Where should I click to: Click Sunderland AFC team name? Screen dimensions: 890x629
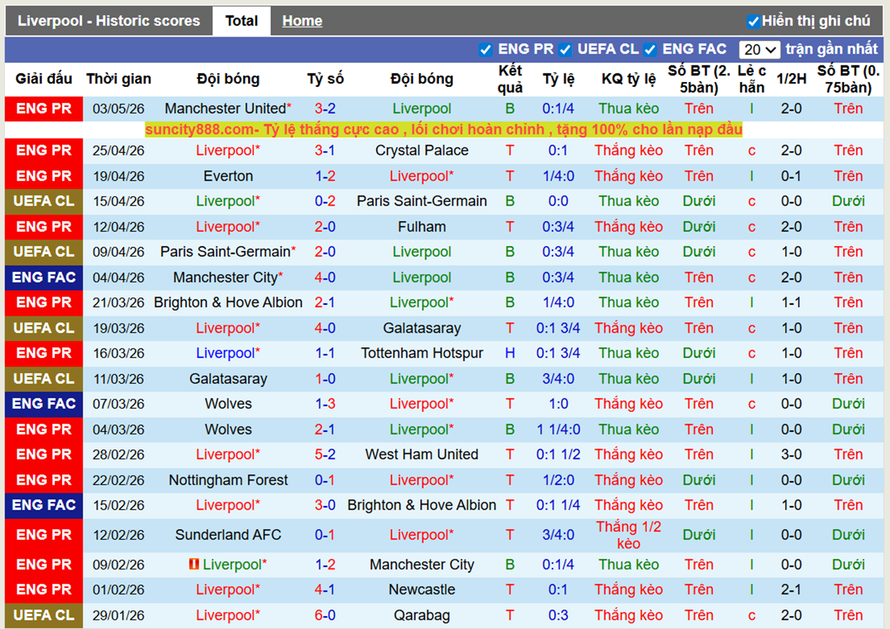click(x=228, y=535)
